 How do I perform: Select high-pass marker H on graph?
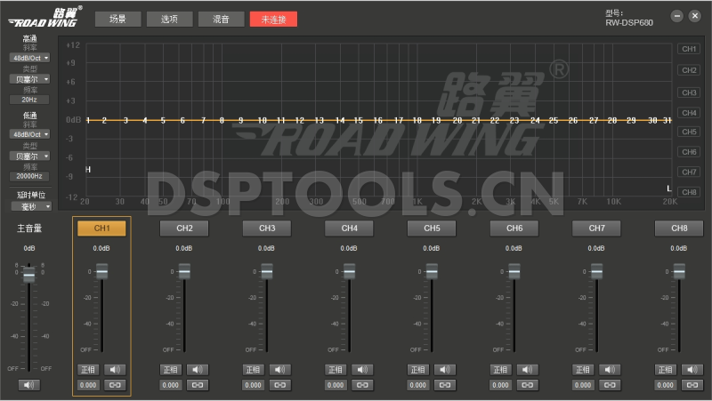[x=88, y=170]
